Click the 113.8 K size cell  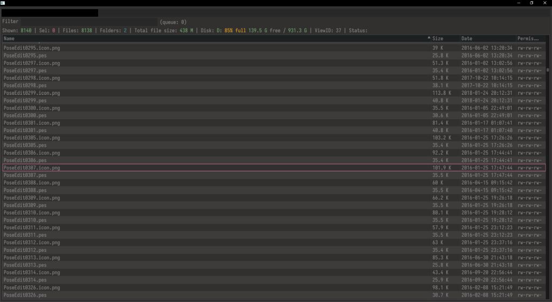coord(441,93)
